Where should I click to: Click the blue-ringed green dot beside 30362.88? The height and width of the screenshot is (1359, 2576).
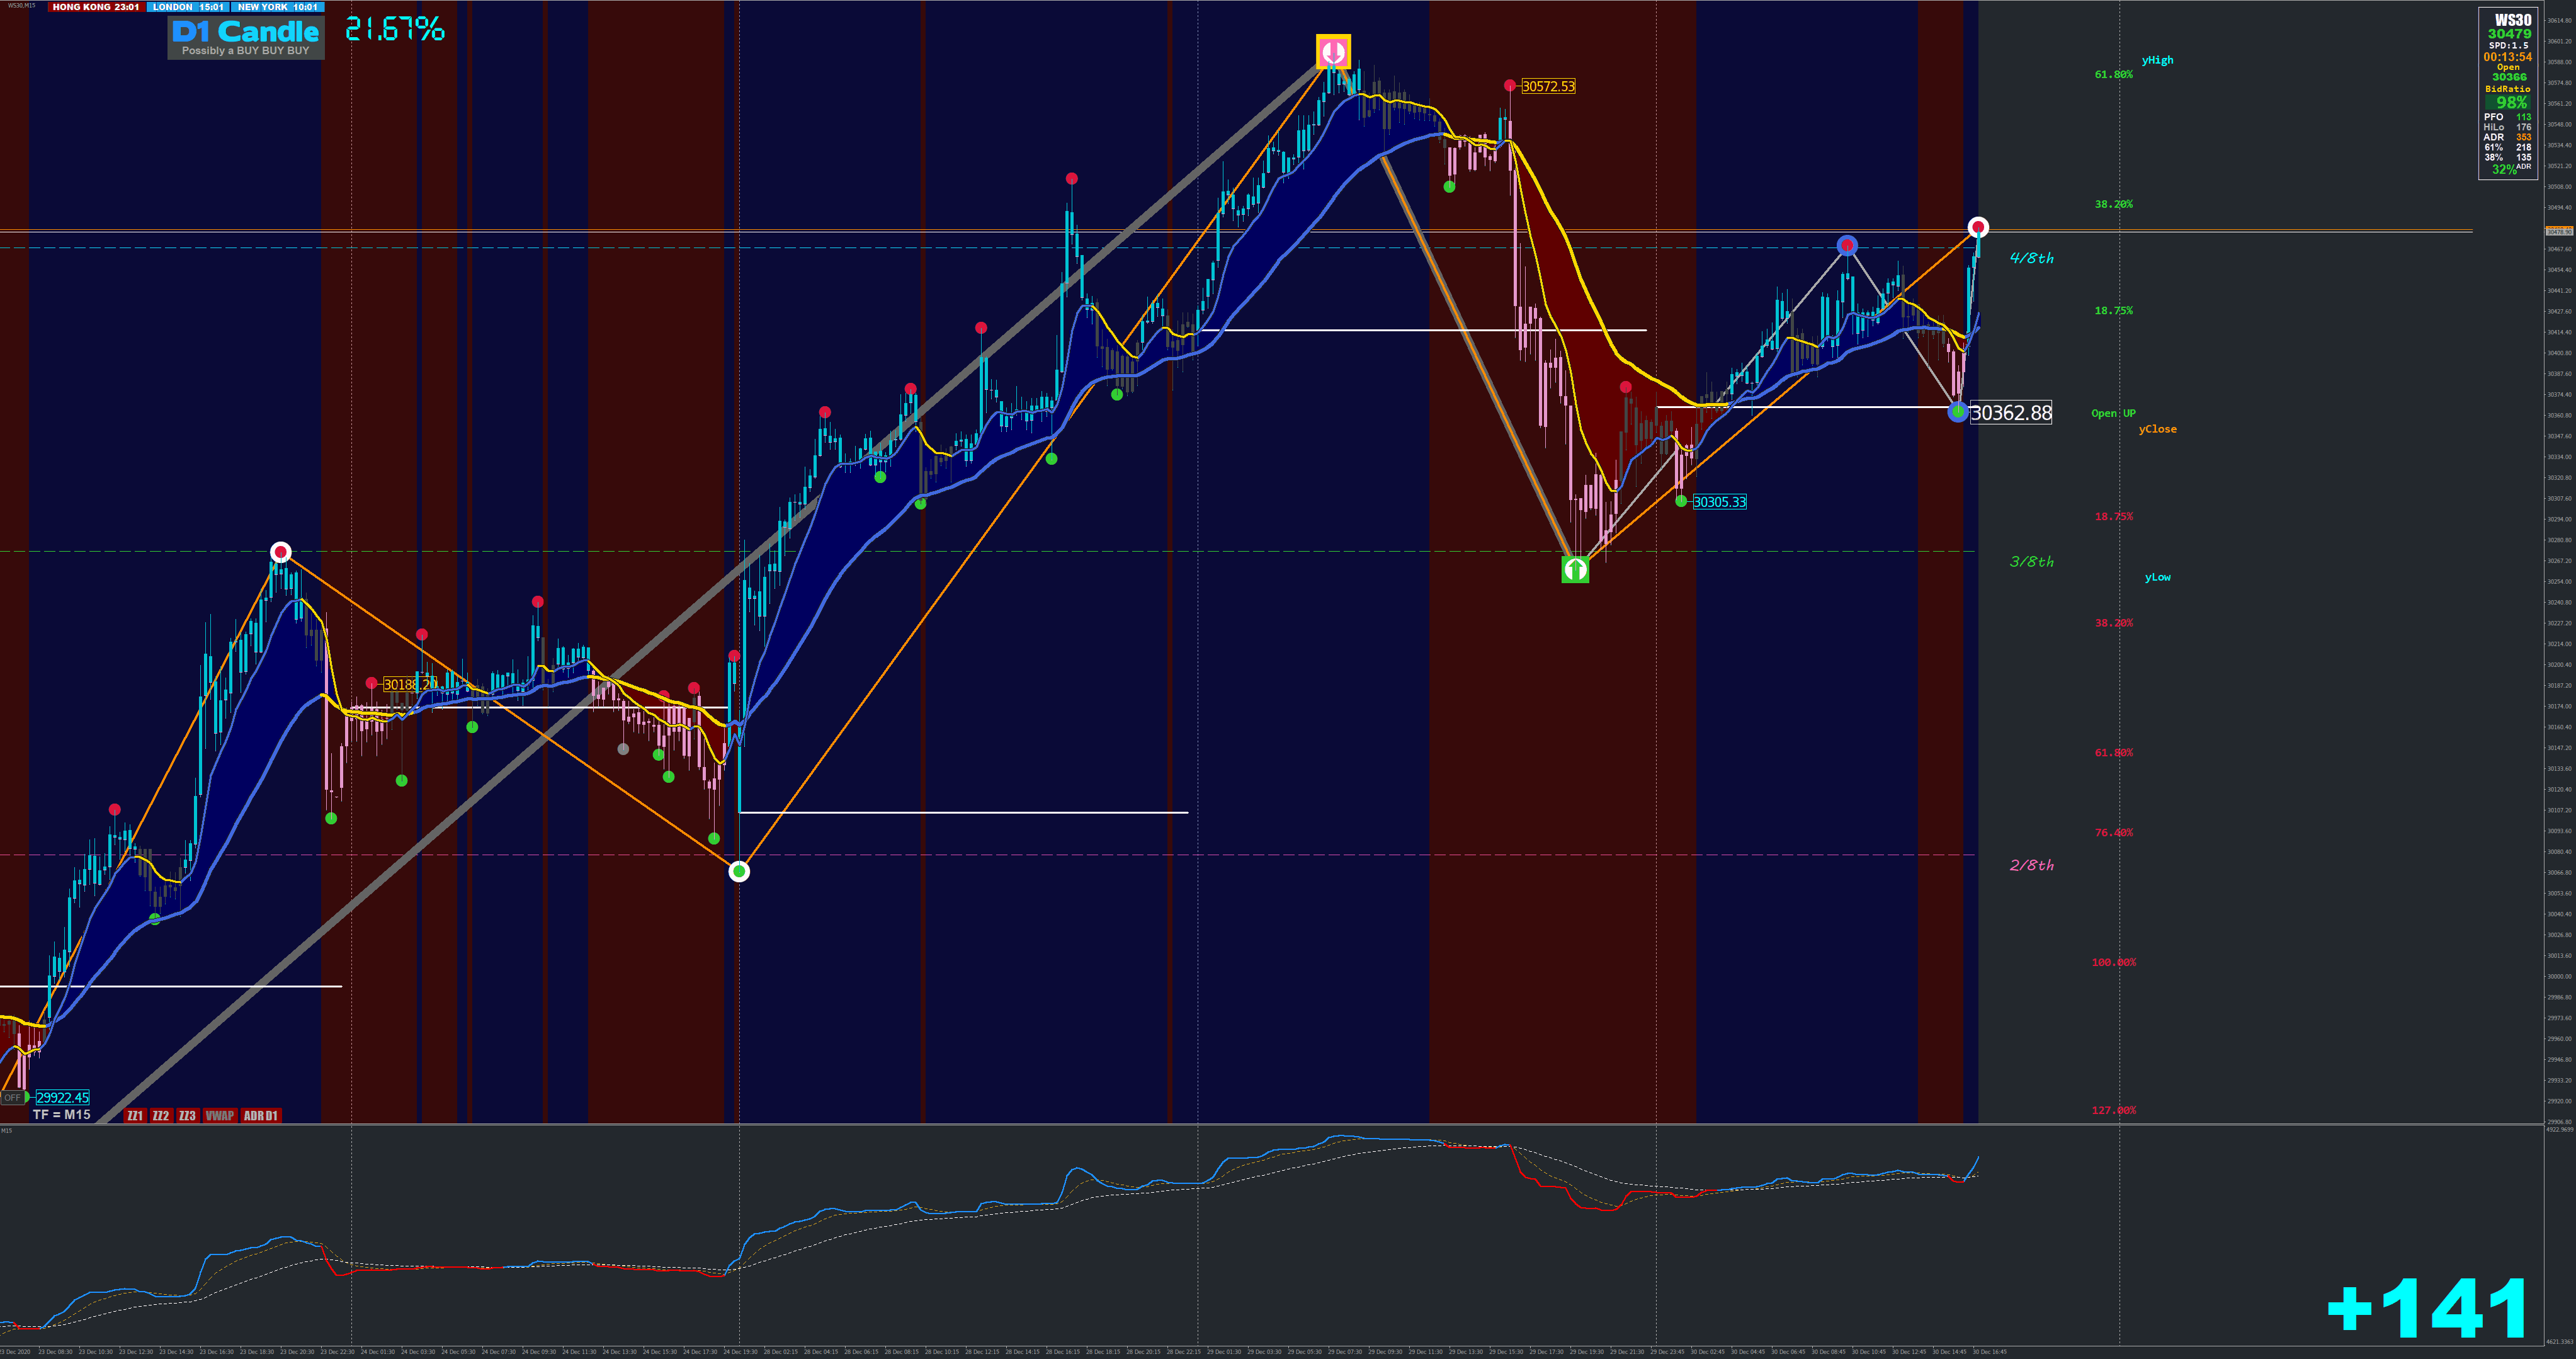coord(1958,411)
